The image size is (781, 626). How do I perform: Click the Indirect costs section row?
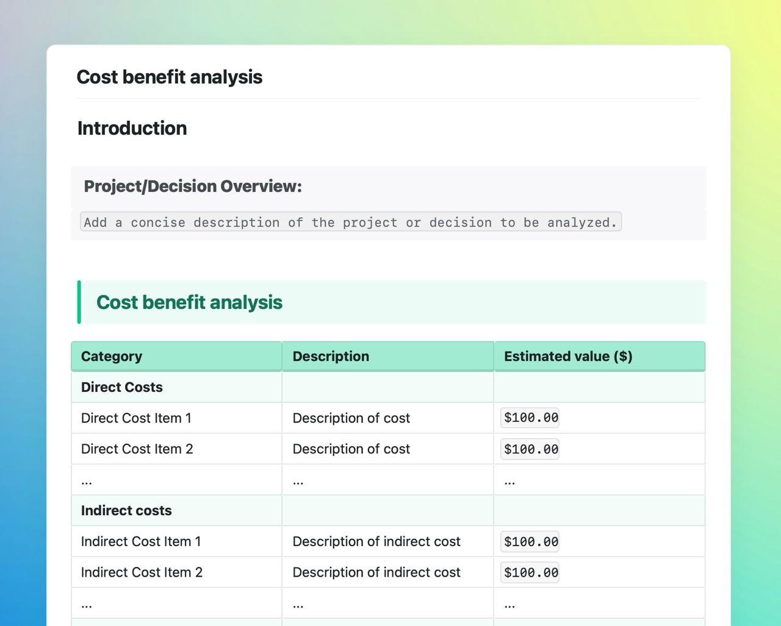pos(126,510)
